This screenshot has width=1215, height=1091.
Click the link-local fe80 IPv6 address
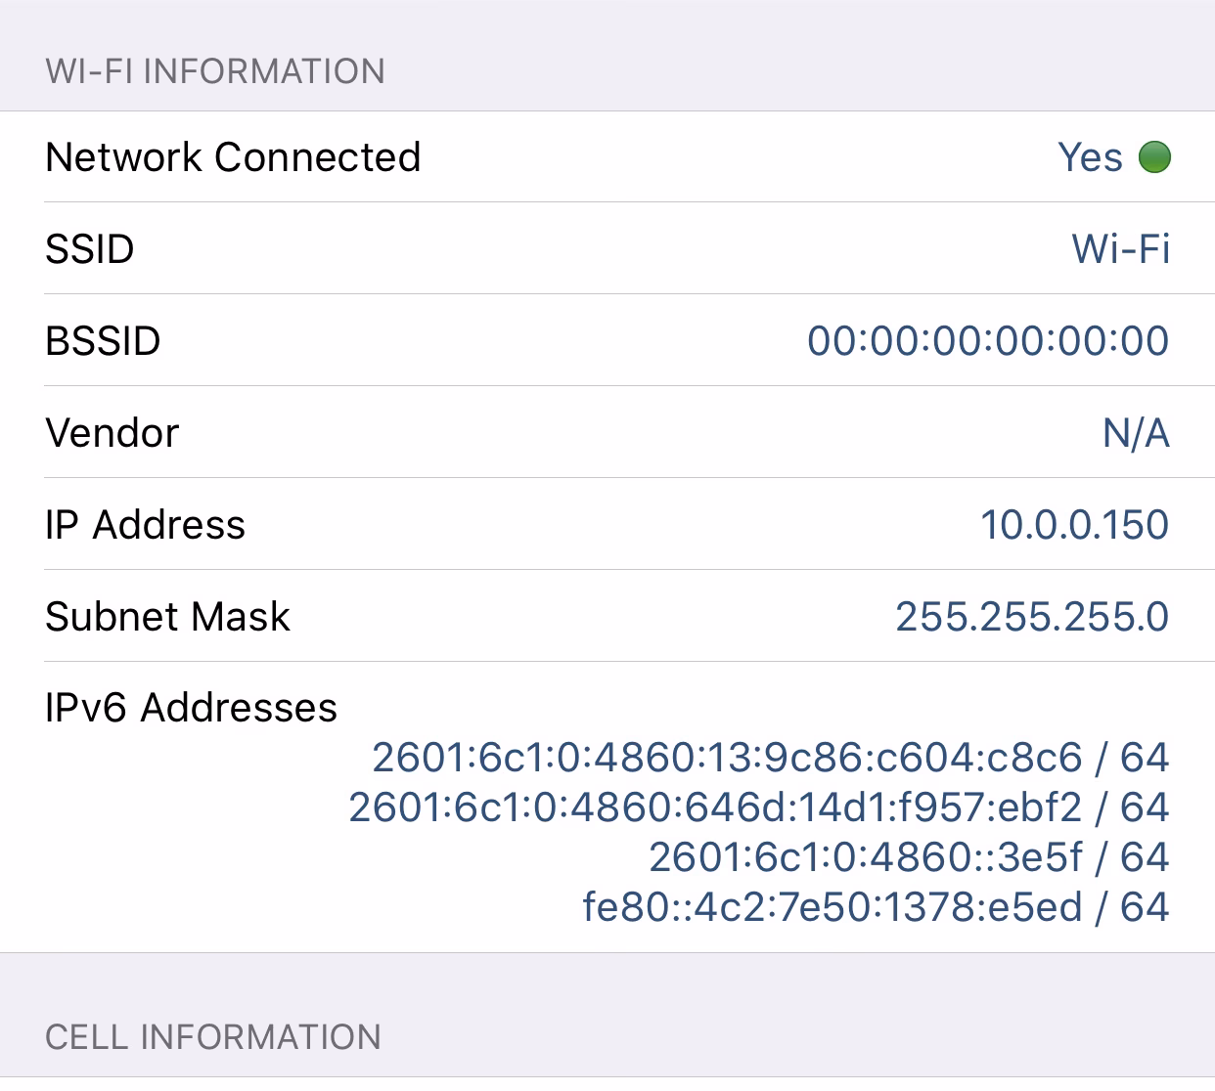click(x=877, y=907)
